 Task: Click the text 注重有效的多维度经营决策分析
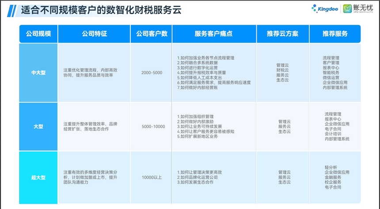(x=91, y=175)
